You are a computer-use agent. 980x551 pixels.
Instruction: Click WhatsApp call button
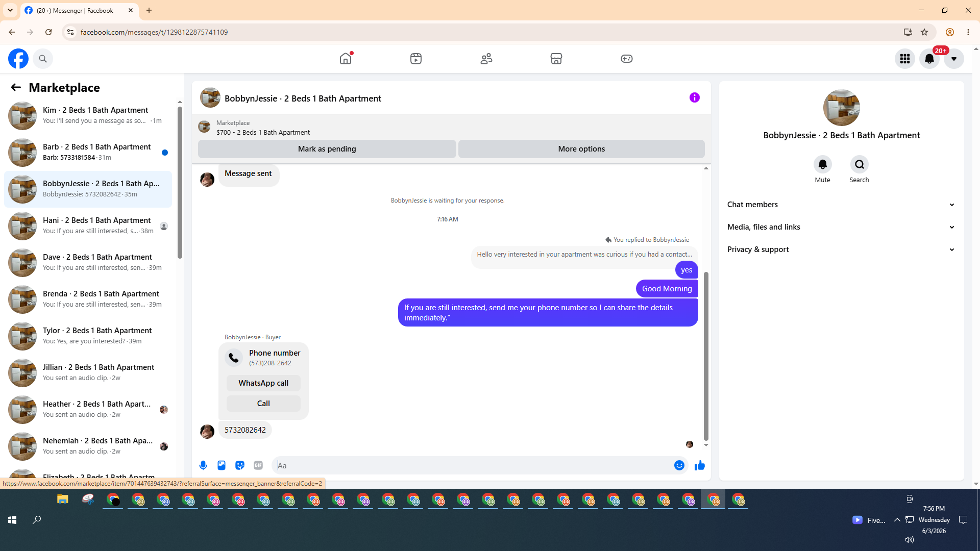click(263, 383)
